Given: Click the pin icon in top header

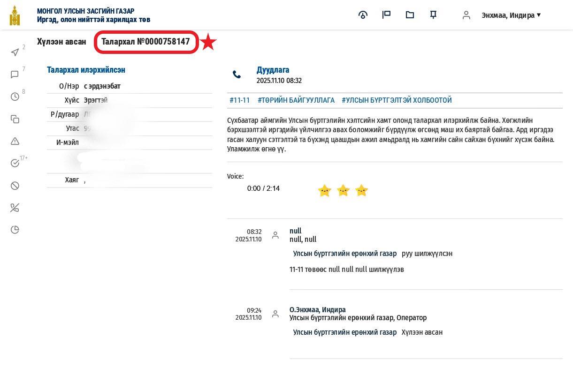Looking at the screenshot, I should [433, 15].
